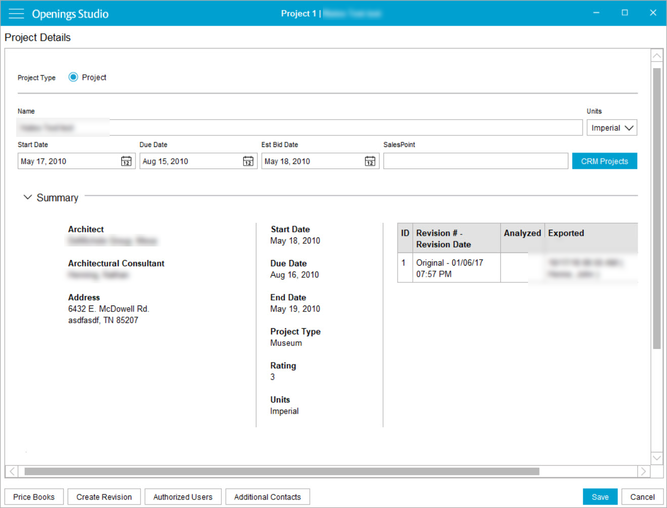This screenshot has height=508, width=667.
Task: Open Additional Contacts
Action: [x=267, y=496]
